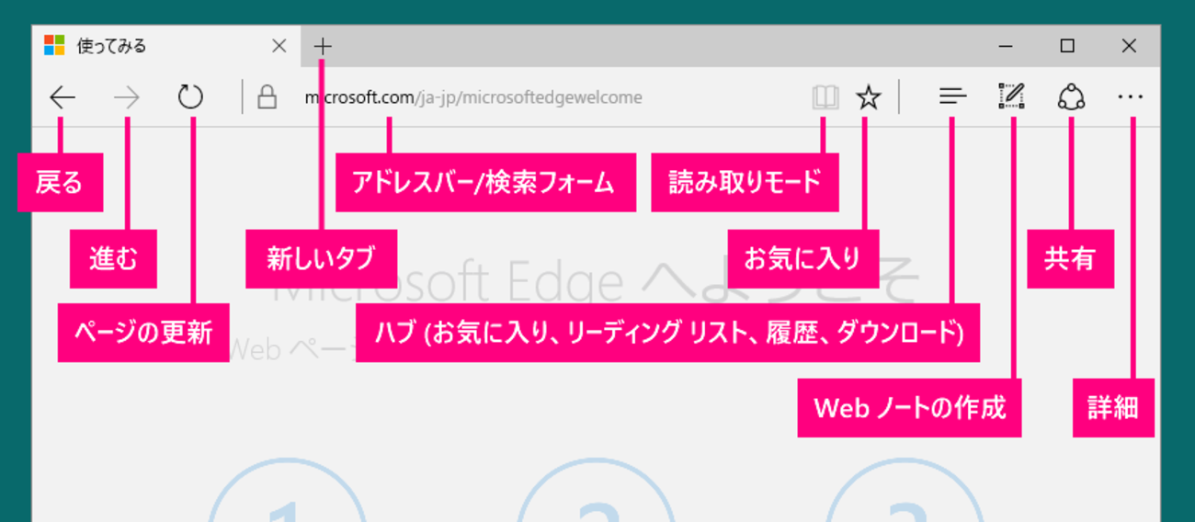Toggle reading view with the book icon
The width and height of the screenshot is (1195, 522).
click(x=825, y=97)
